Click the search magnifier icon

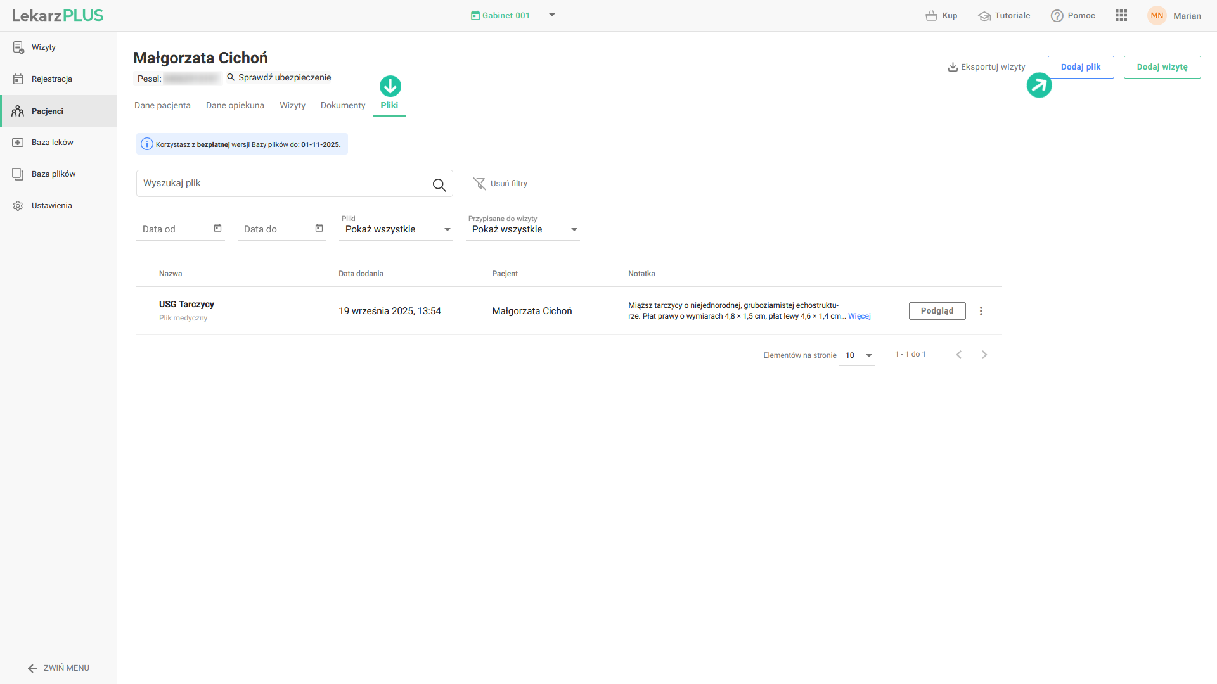[x=439, y=184]
